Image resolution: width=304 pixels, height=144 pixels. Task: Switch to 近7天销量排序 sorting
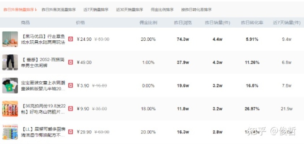tap(96, 10)
